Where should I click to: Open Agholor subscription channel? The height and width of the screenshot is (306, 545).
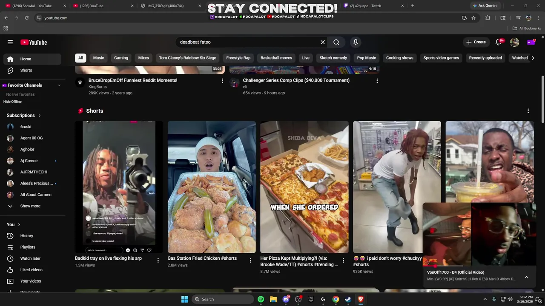pos(32,150)
